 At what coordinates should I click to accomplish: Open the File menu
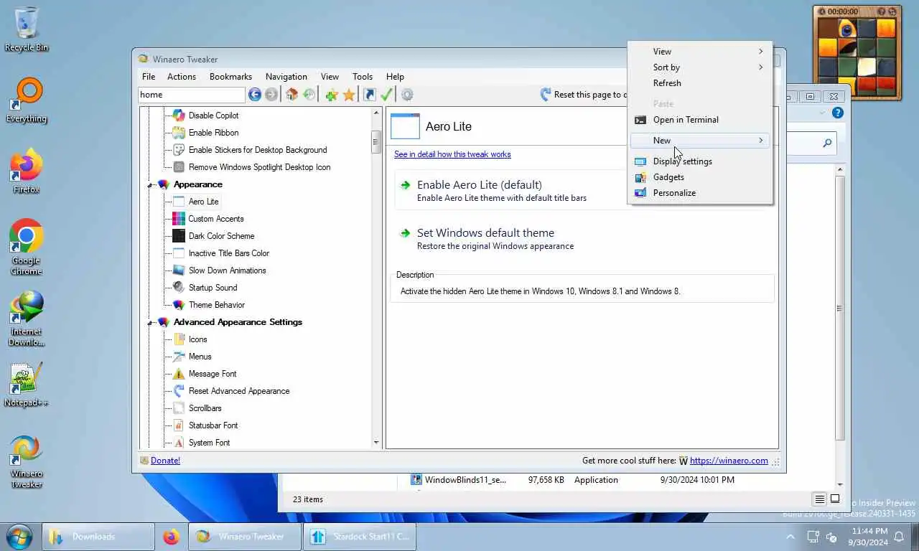(149, 77)
